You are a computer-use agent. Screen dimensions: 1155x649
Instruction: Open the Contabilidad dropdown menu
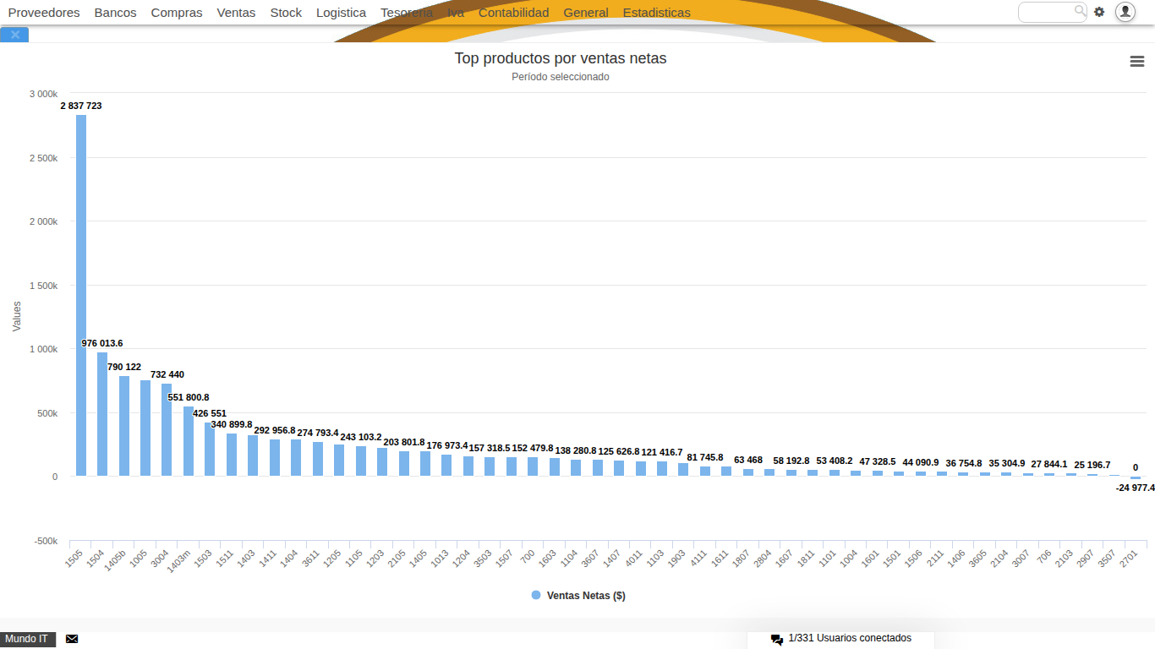513,13
